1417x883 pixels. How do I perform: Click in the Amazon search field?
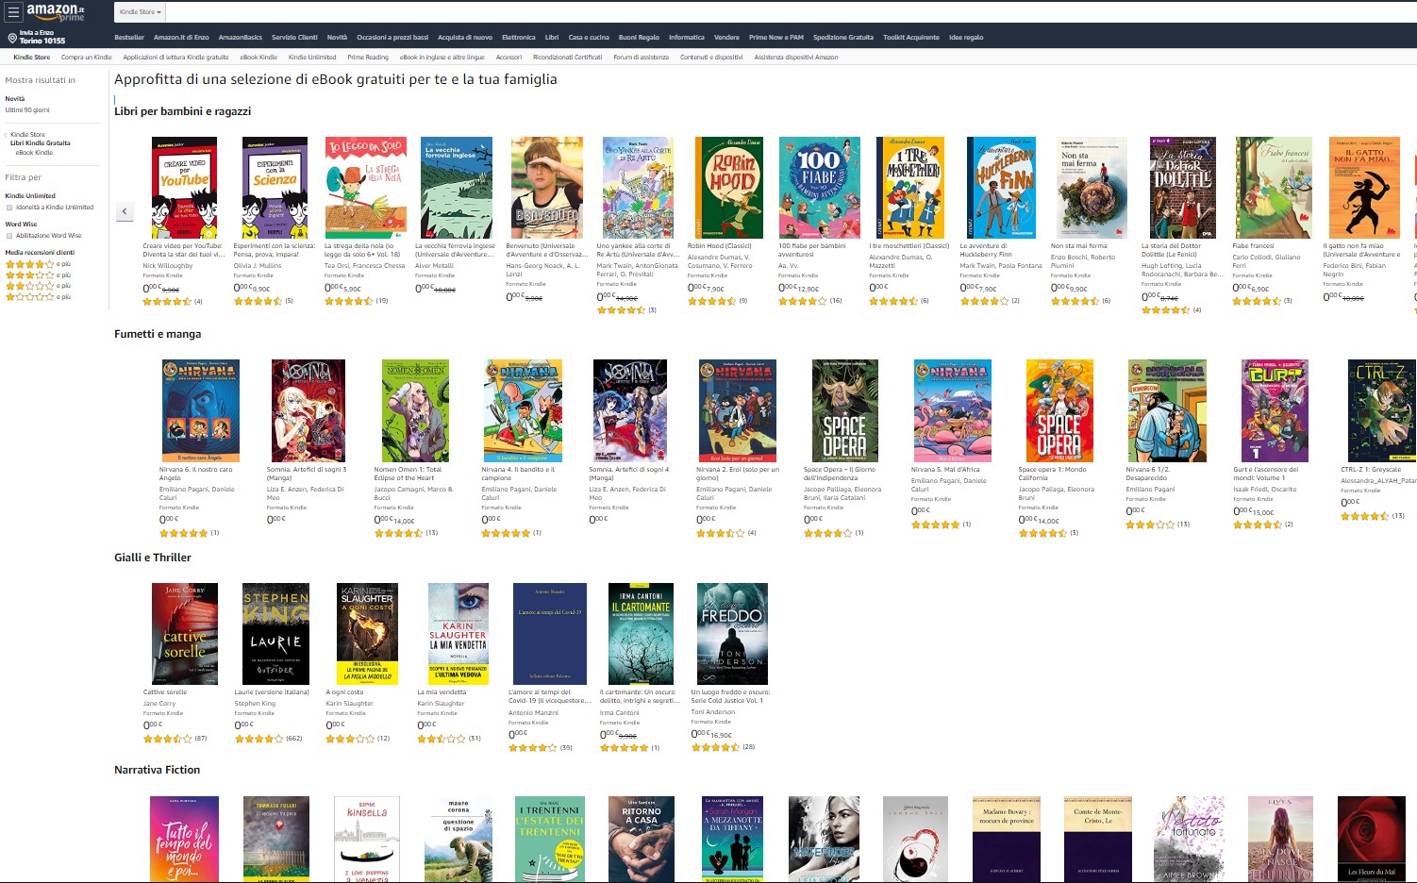tap(755, 12)
